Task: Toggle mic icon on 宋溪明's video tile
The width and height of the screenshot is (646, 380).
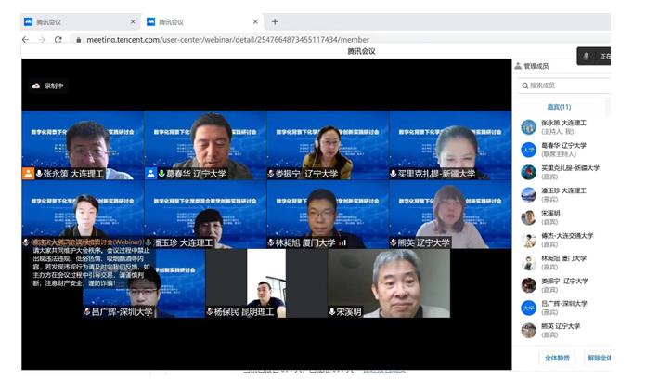Action: coord(330,311)
